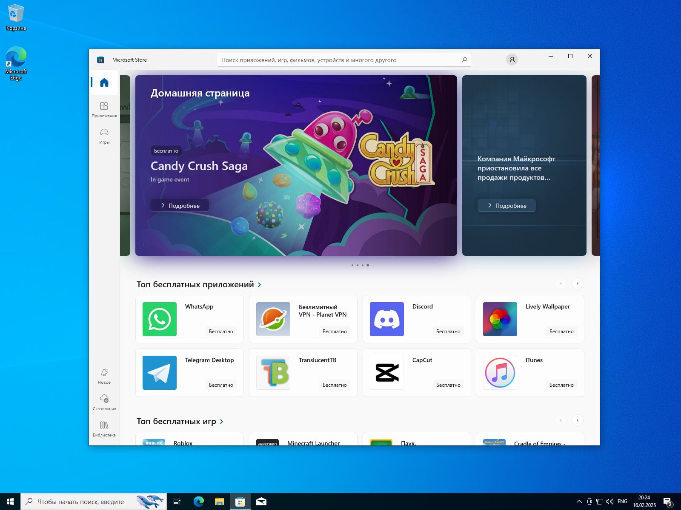The image size is (681, 510).
Task: Open the WhatsApp app tile
Action: (189, 319)
